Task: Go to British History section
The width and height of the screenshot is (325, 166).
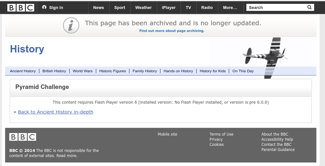Action: pos(54,71)
